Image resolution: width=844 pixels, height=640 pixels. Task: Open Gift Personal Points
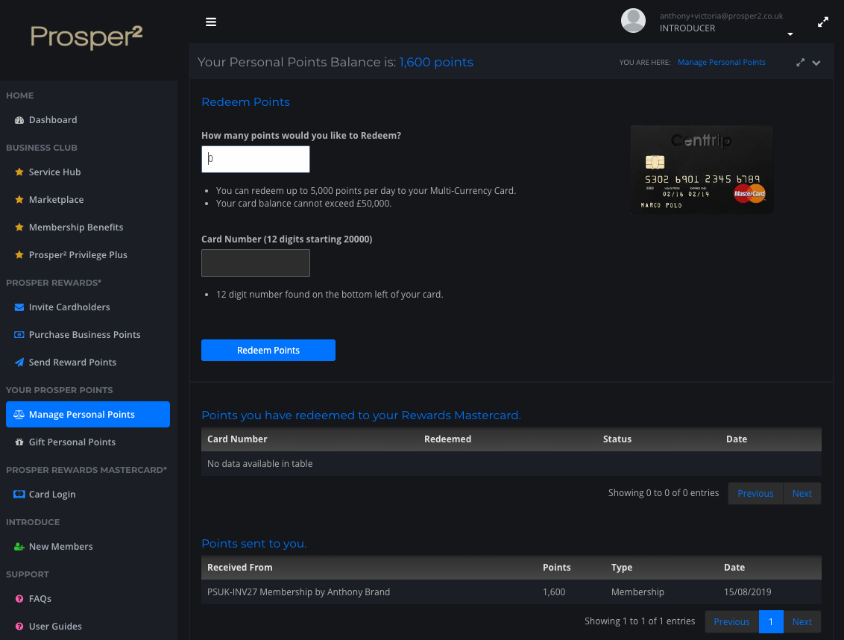click(72, 442)
